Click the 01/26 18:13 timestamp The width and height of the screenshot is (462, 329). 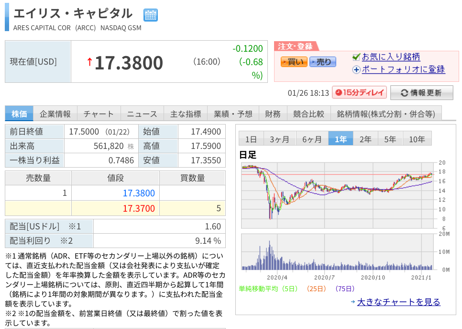[308, 93]
